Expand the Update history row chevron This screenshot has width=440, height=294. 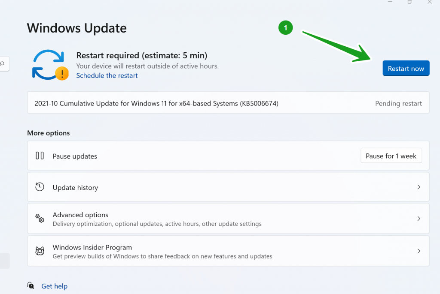[419, 187]
